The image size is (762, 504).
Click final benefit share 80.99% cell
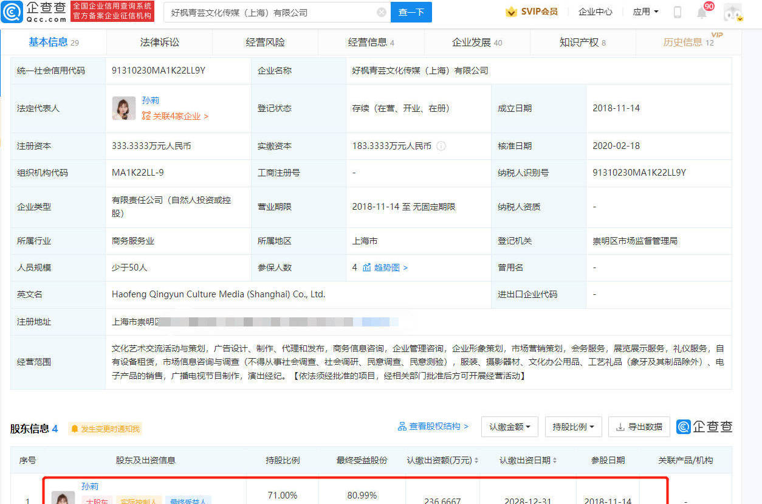pos(362,495)
